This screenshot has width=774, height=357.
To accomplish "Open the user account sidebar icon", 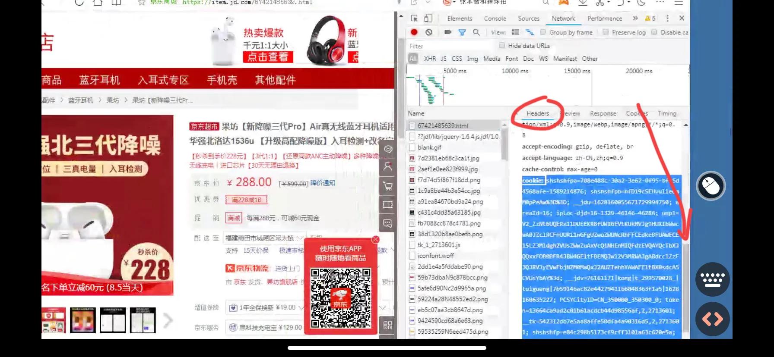I will pos(388,167).
